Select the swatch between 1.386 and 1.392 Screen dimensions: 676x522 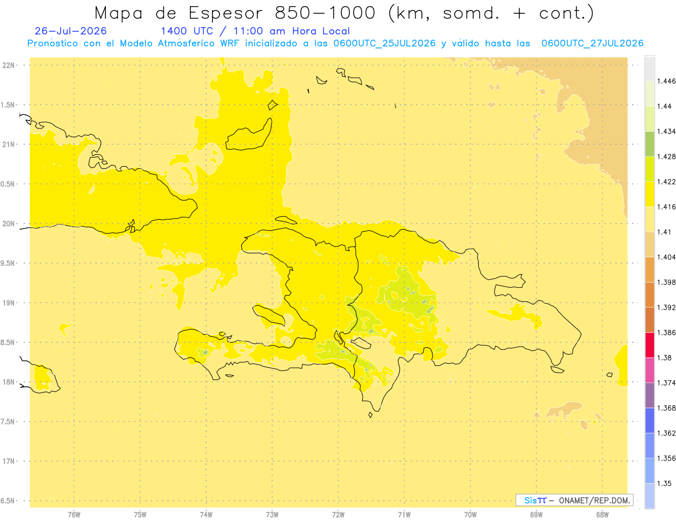tap(650, 320)
